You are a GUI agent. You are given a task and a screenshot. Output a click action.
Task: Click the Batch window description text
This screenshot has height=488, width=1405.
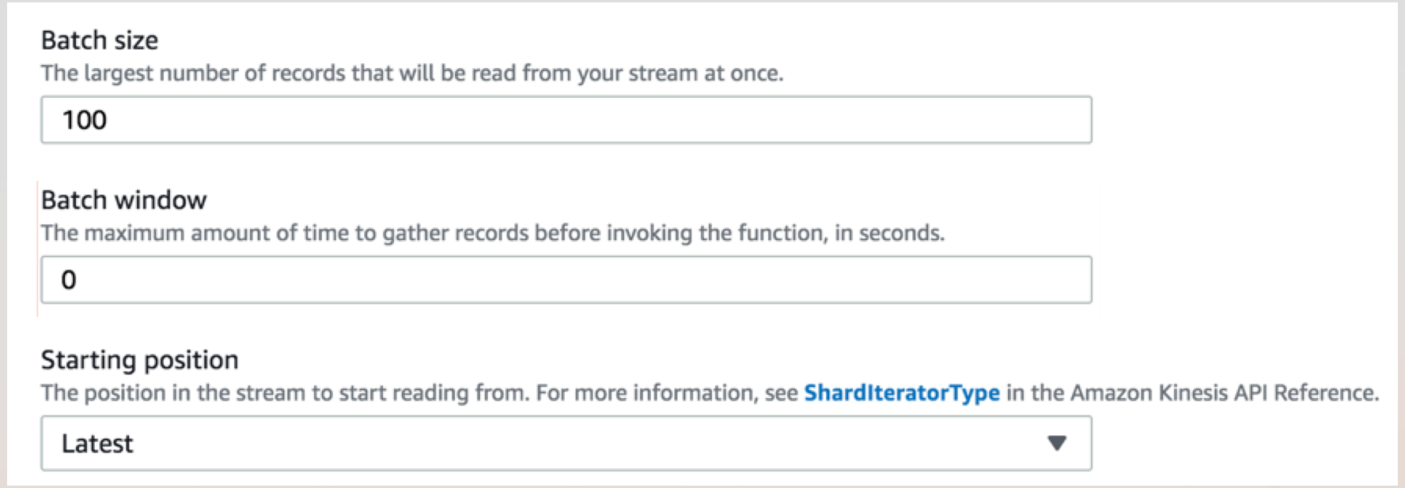(x=498, y=233)
